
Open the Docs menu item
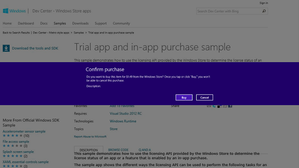click(44, 23)
